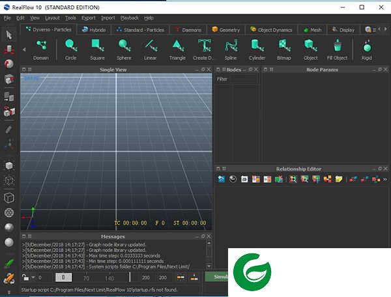
Task: Click the magnifier nodes icon in Relationship Editor
Action: click(x=304, y=179)
